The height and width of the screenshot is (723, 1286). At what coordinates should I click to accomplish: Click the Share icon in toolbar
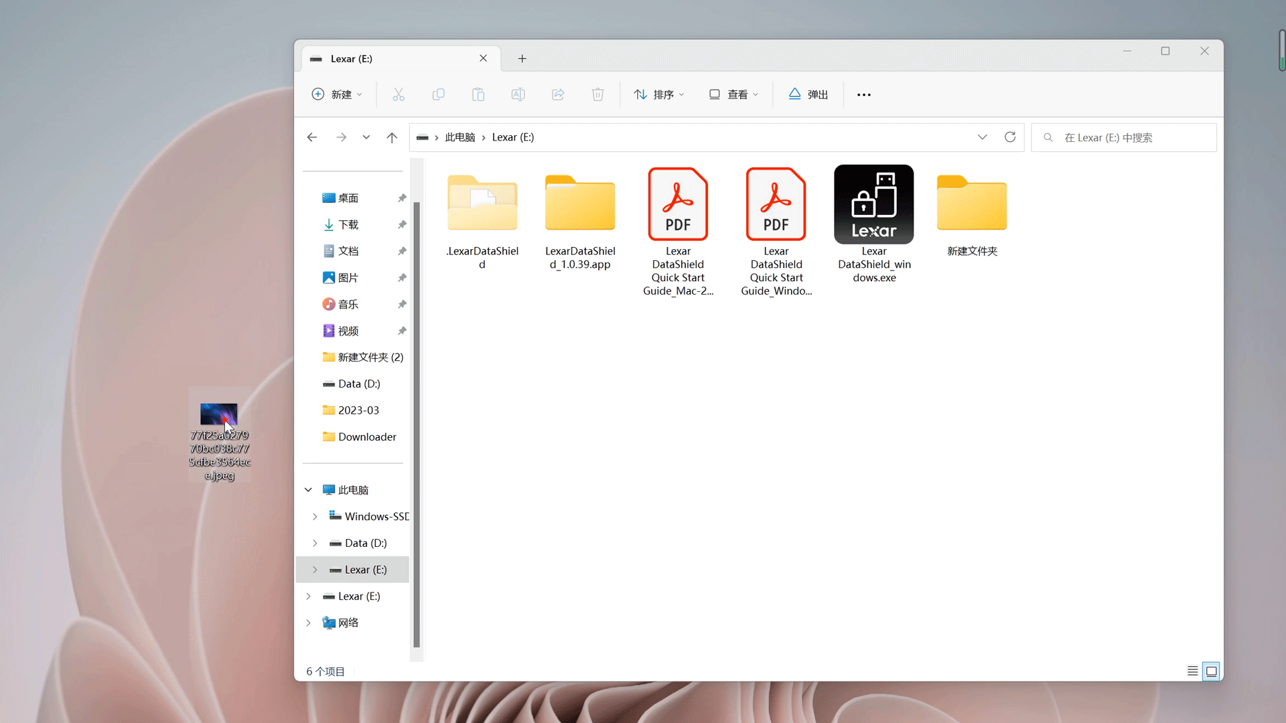558,94
